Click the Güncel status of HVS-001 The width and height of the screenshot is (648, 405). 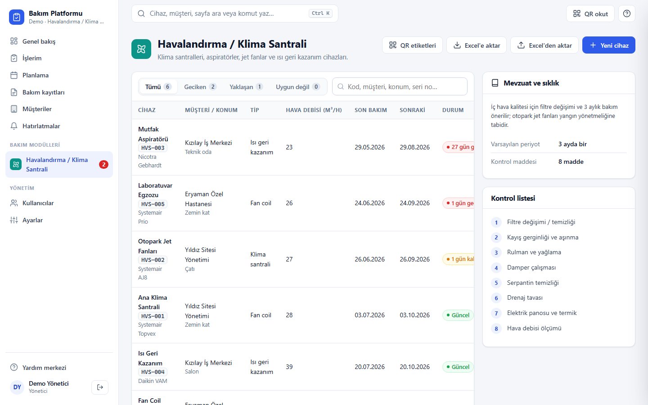pyautogui.click(x=458, y=315)
